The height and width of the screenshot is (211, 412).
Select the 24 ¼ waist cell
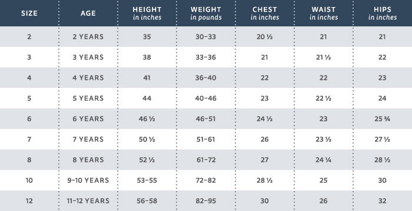click(324, 159)
